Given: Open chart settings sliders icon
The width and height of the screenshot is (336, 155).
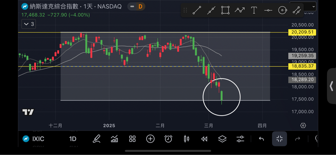Looking at the screenshot, I should pyautogui.click(x=240, y=139).
